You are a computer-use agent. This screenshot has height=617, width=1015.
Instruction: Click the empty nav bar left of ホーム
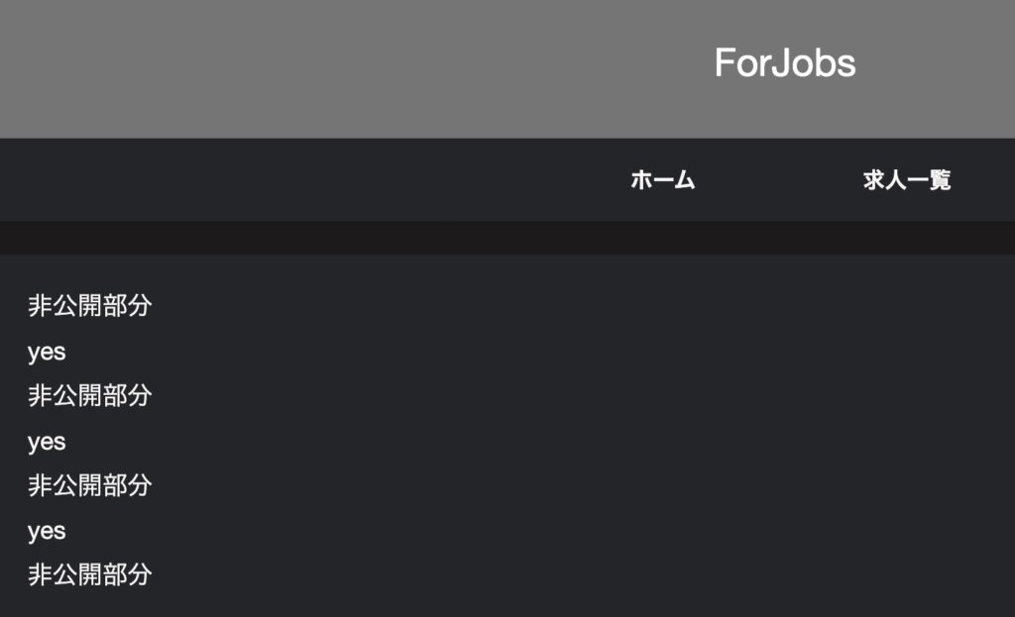(297, 180)
